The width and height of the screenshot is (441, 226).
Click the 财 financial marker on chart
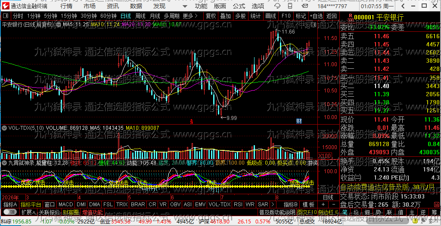tap(299, 121)
